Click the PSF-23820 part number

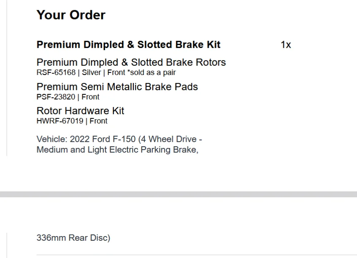pyautogui.click(x=55, y=97)
